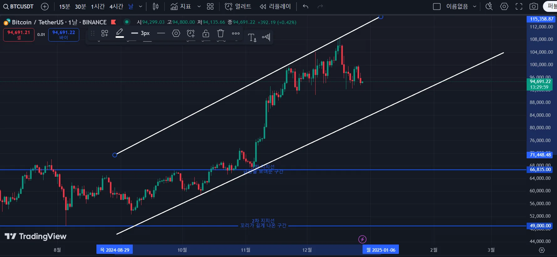
Task: Open the BTCUSDT symbol search
Action: coord(18,7)
